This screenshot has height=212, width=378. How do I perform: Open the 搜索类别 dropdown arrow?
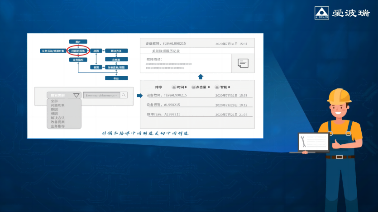coord(76,95)
